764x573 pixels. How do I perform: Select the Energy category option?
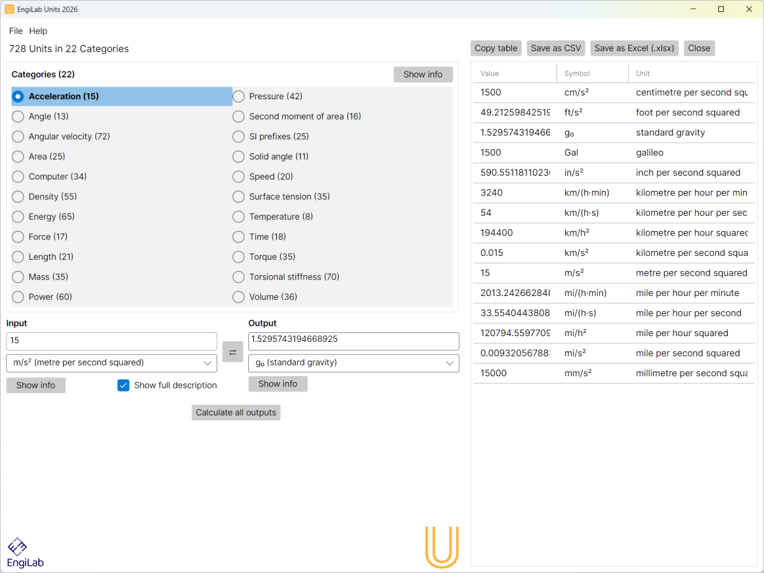point(18,216)
